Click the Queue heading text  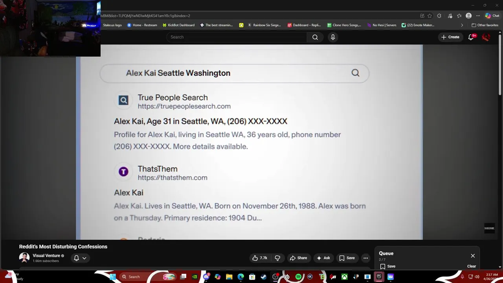click(x=386, y=254)
